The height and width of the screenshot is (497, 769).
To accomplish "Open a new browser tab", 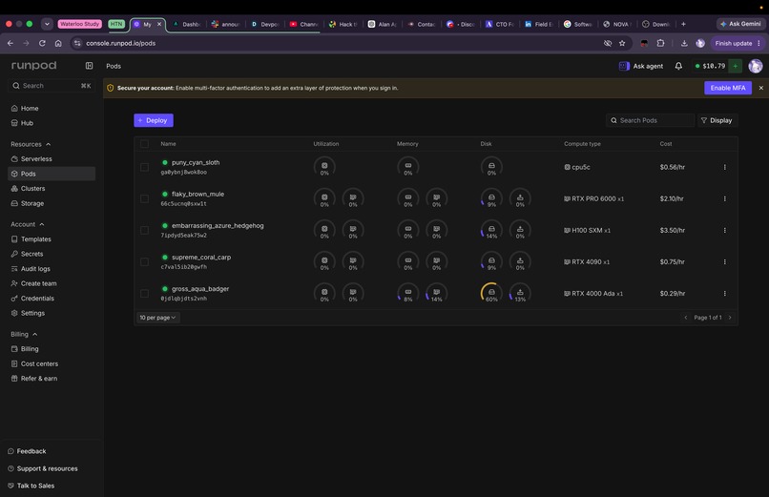I will tap(683, 24).
